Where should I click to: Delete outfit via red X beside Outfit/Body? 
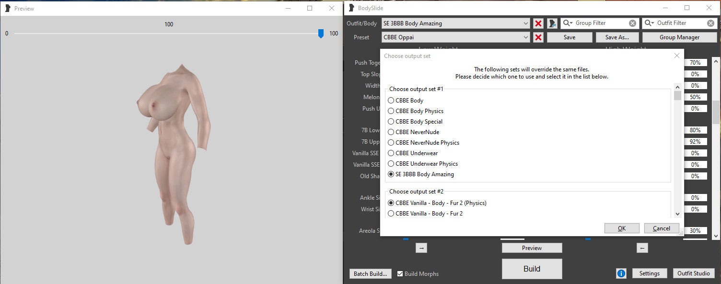538,23
